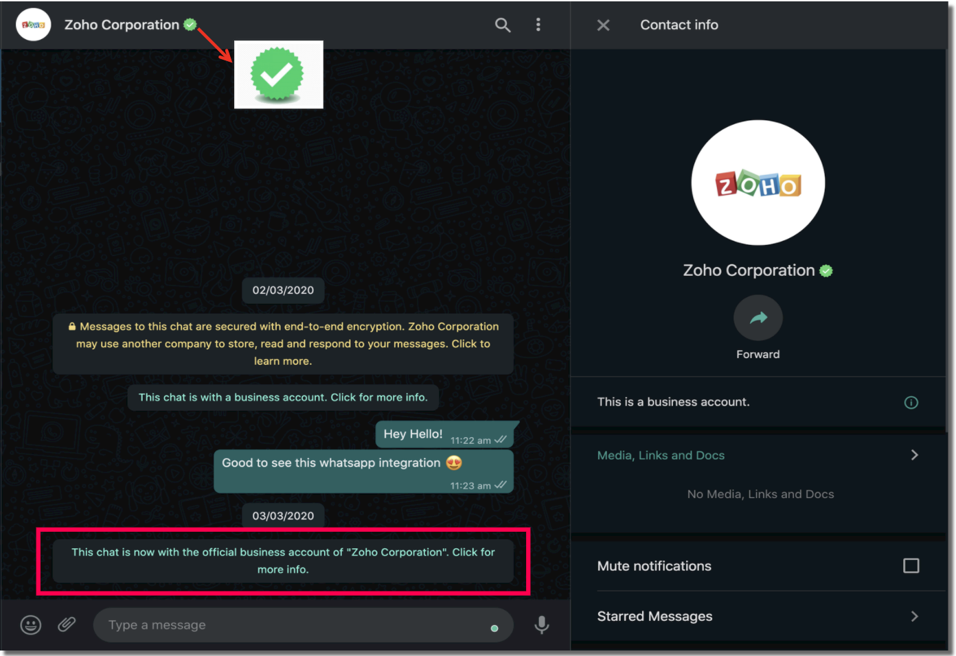Viewport: 956px width, 656px height.
Task: Click the green verified badge in chat header
Action: click(x=190, y=25)
